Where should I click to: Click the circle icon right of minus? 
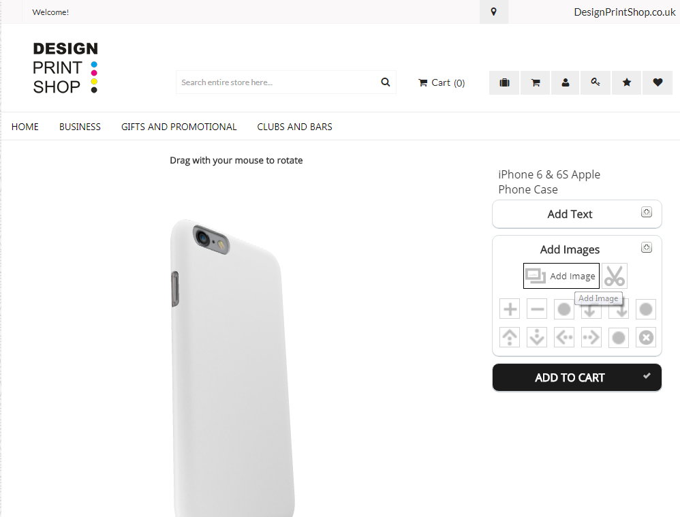pyautogui.click(x=563, y=309)
